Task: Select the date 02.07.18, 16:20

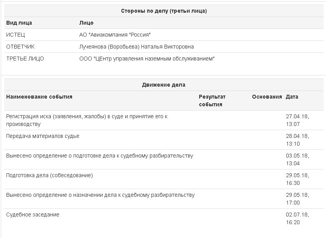Action: [297, 218]
